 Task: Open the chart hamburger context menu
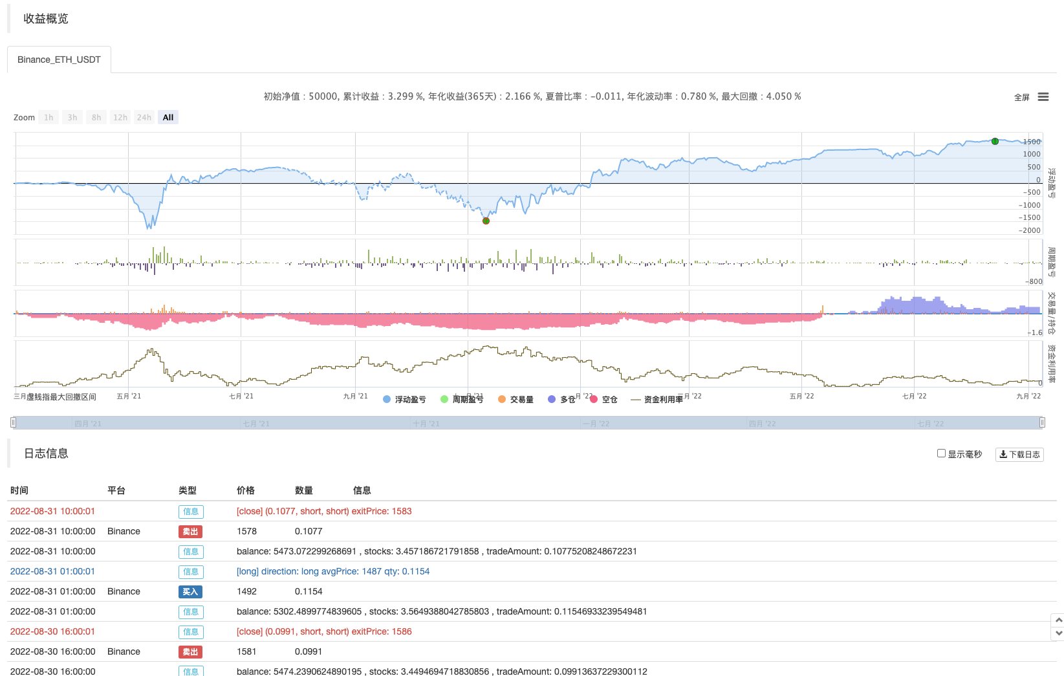click(x=1043, y=97)
